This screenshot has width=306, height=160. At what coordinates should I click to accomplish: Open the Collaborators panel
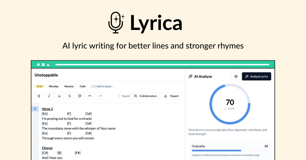145,96
